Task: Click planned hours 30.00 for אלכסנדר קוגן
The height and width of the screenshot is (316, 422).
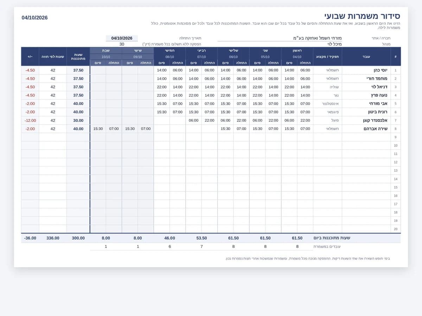Action: point(78,120)
